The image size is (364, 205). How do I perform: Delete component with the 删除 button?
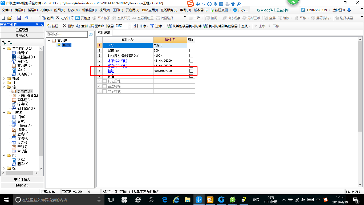(x=68, y=26)
